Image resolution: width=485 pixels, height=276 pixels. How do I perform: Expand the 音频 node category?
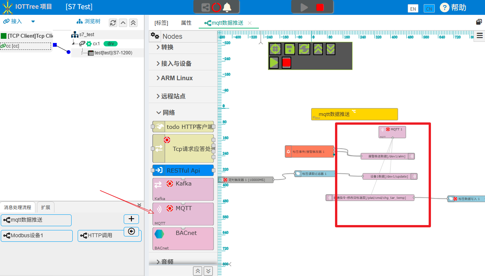click(x=165, y=262)
